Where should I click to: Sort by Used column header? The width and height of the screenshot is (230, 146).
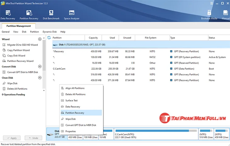click(x=110, y=38)
